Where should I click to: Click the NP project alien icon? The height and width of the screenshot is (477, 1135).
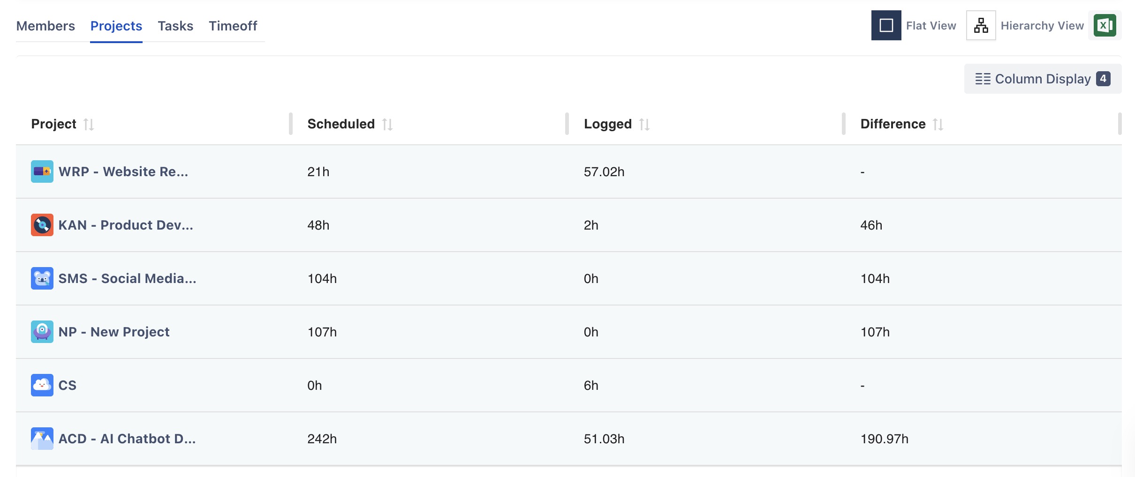(x=42, y=332)
